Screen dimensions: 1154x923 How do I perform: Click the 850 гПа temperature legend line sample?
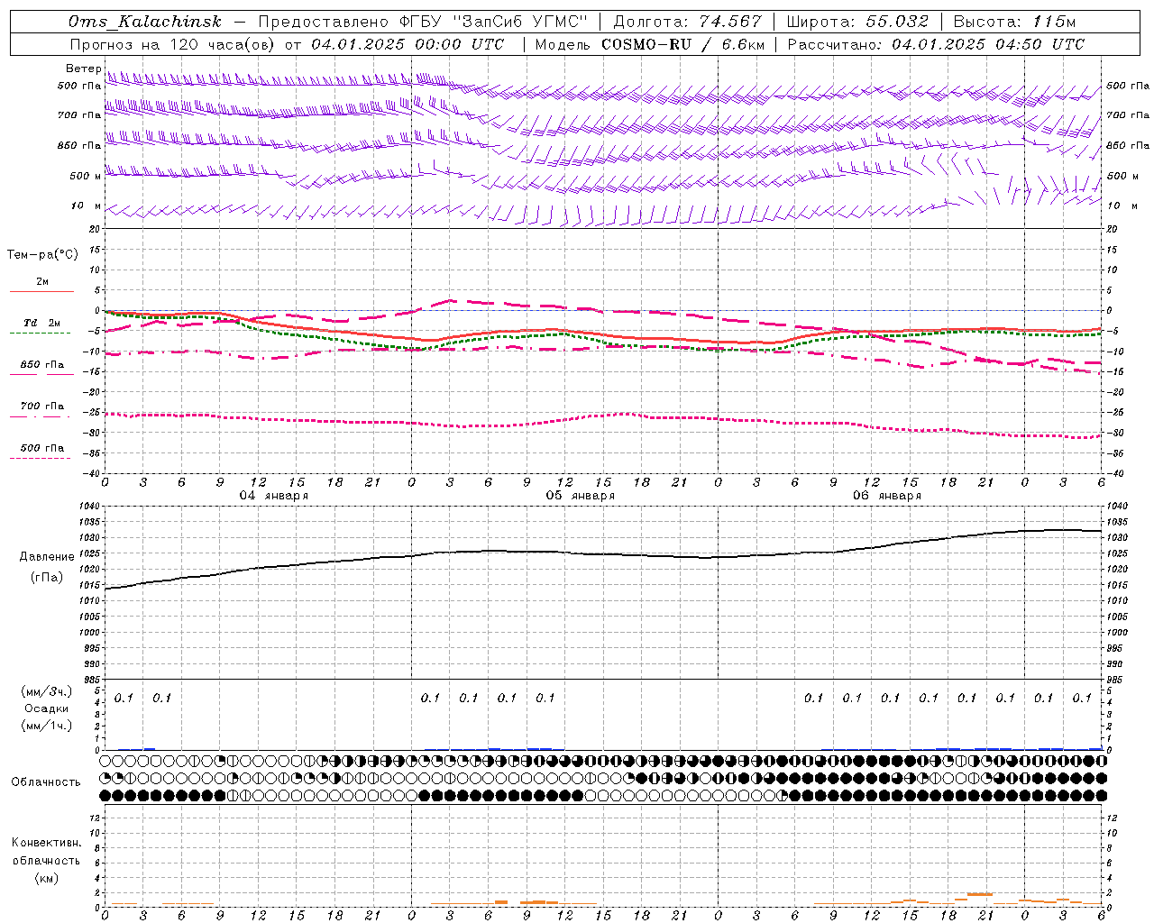pyautogui.click(x=41, y=375)
